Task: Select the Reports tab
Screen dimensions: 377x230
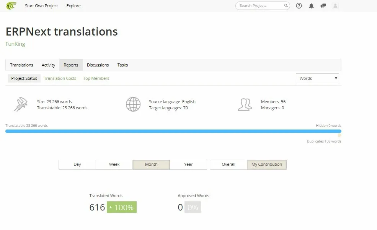Action: 71,65
